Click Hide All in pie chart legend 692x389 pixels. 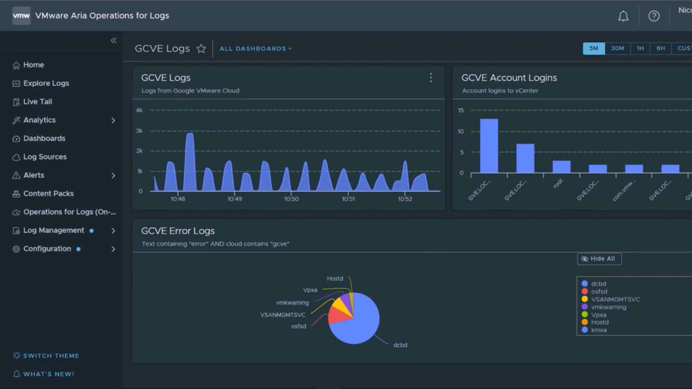point(599,259)
